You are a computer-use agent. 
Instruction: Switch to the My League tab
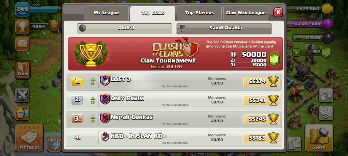[106, 13]
